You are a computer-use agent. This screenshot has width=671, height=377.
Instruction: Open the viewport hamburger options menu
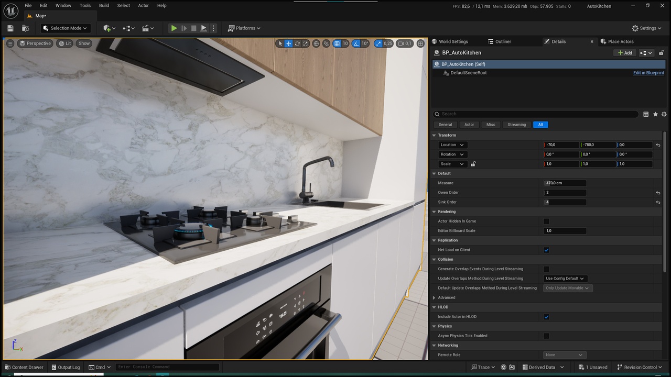point(10,43)
